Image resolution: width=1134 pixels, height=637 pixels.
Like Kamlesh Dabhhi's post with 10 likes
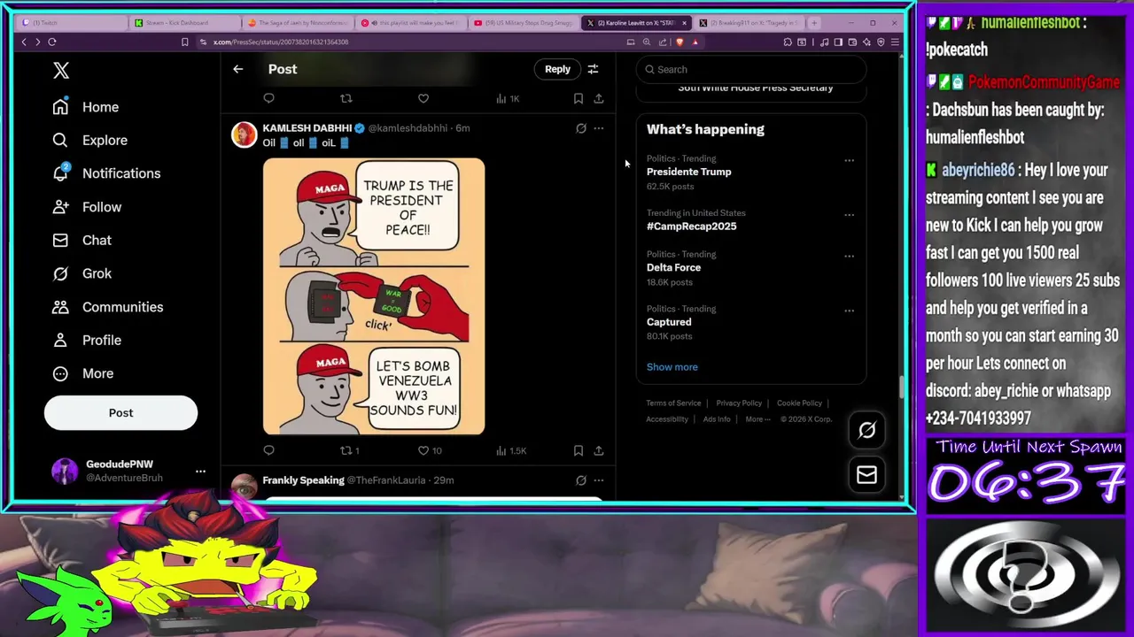pyautogui.click(x=429, y=450)
